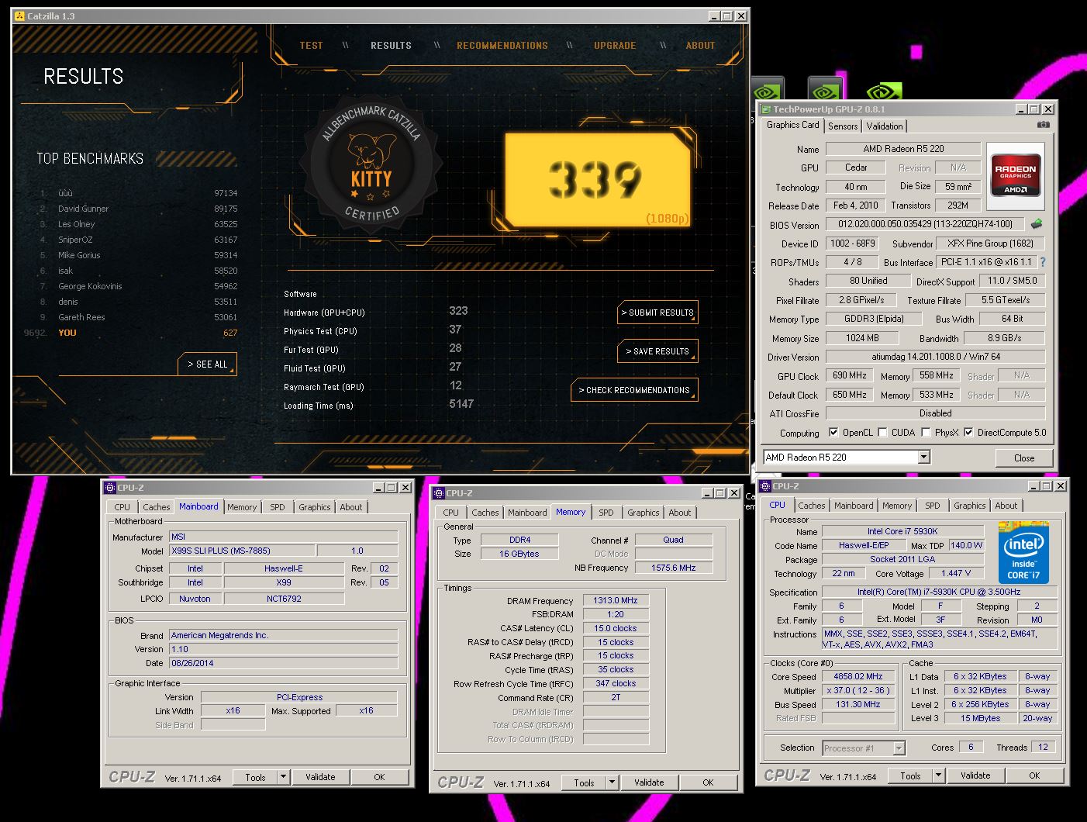Click the Kitty Certified badge in Catzilla
The height and width of the screenshot is (822, 1087).
point(372,163)
